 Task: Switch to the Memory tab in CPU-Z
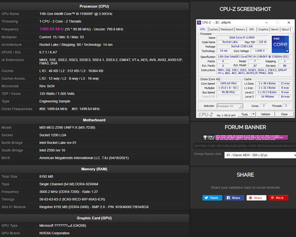click(240, 29)
